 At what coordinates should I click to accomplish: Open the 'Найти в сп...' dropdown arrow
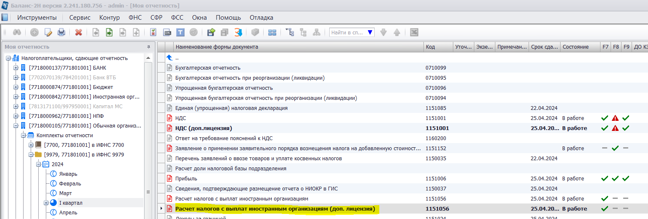370,32
